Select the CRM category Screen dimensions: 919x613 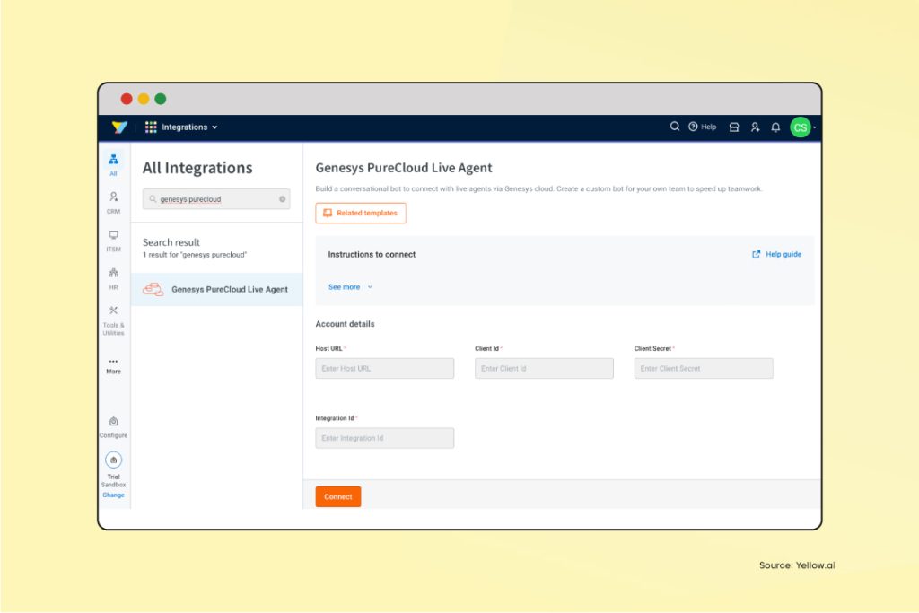click(x=114, y=203)
